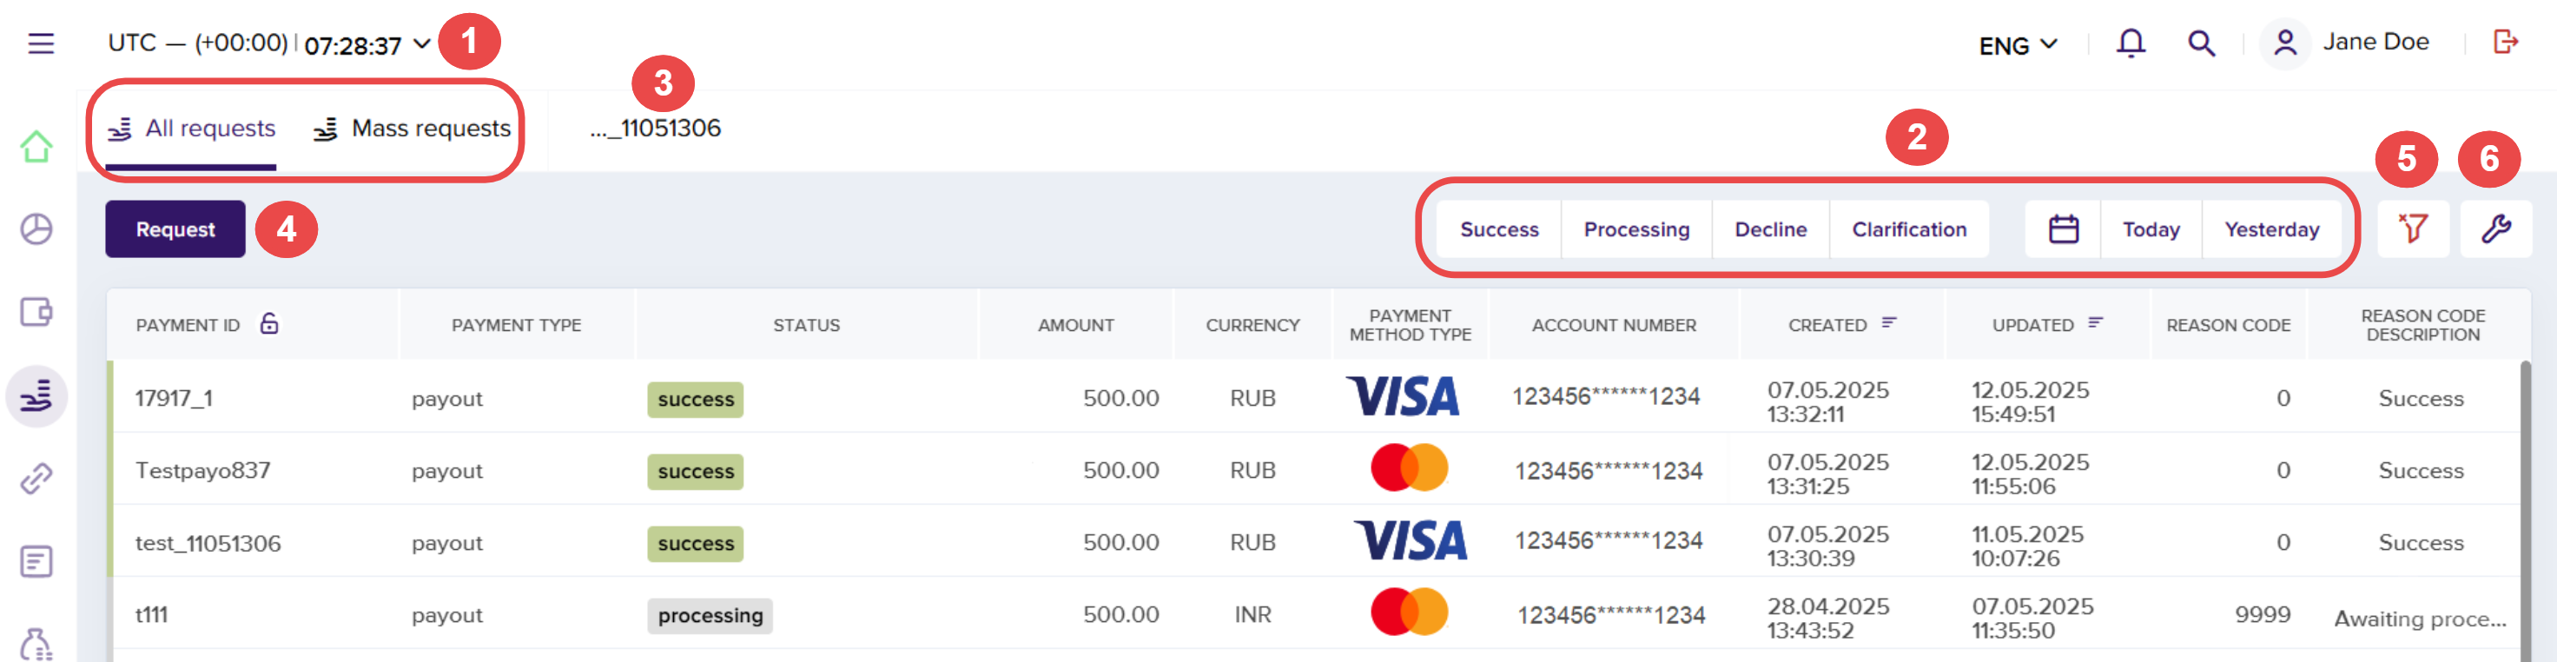This screenshot has width=2557, height=662.
Task: Switch to the Mass requests tab
Action: [x=411, y=129]
